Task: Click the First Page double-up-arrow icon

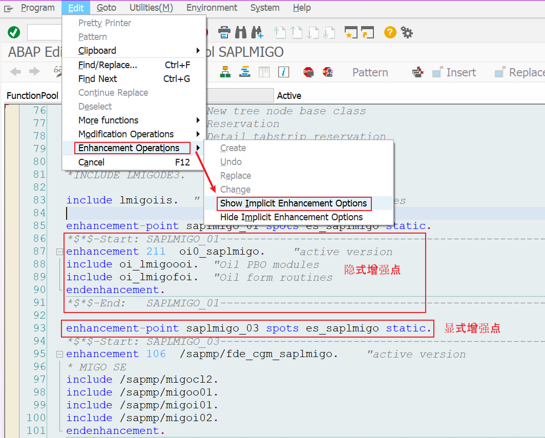Action: [x=280, y=32]
